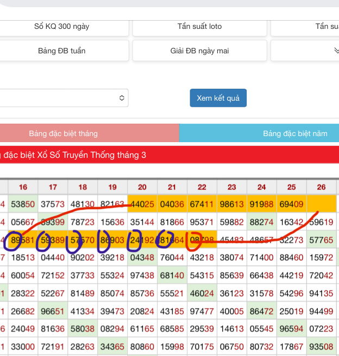Open Giải ĐB ngày mai

point(199,51)
